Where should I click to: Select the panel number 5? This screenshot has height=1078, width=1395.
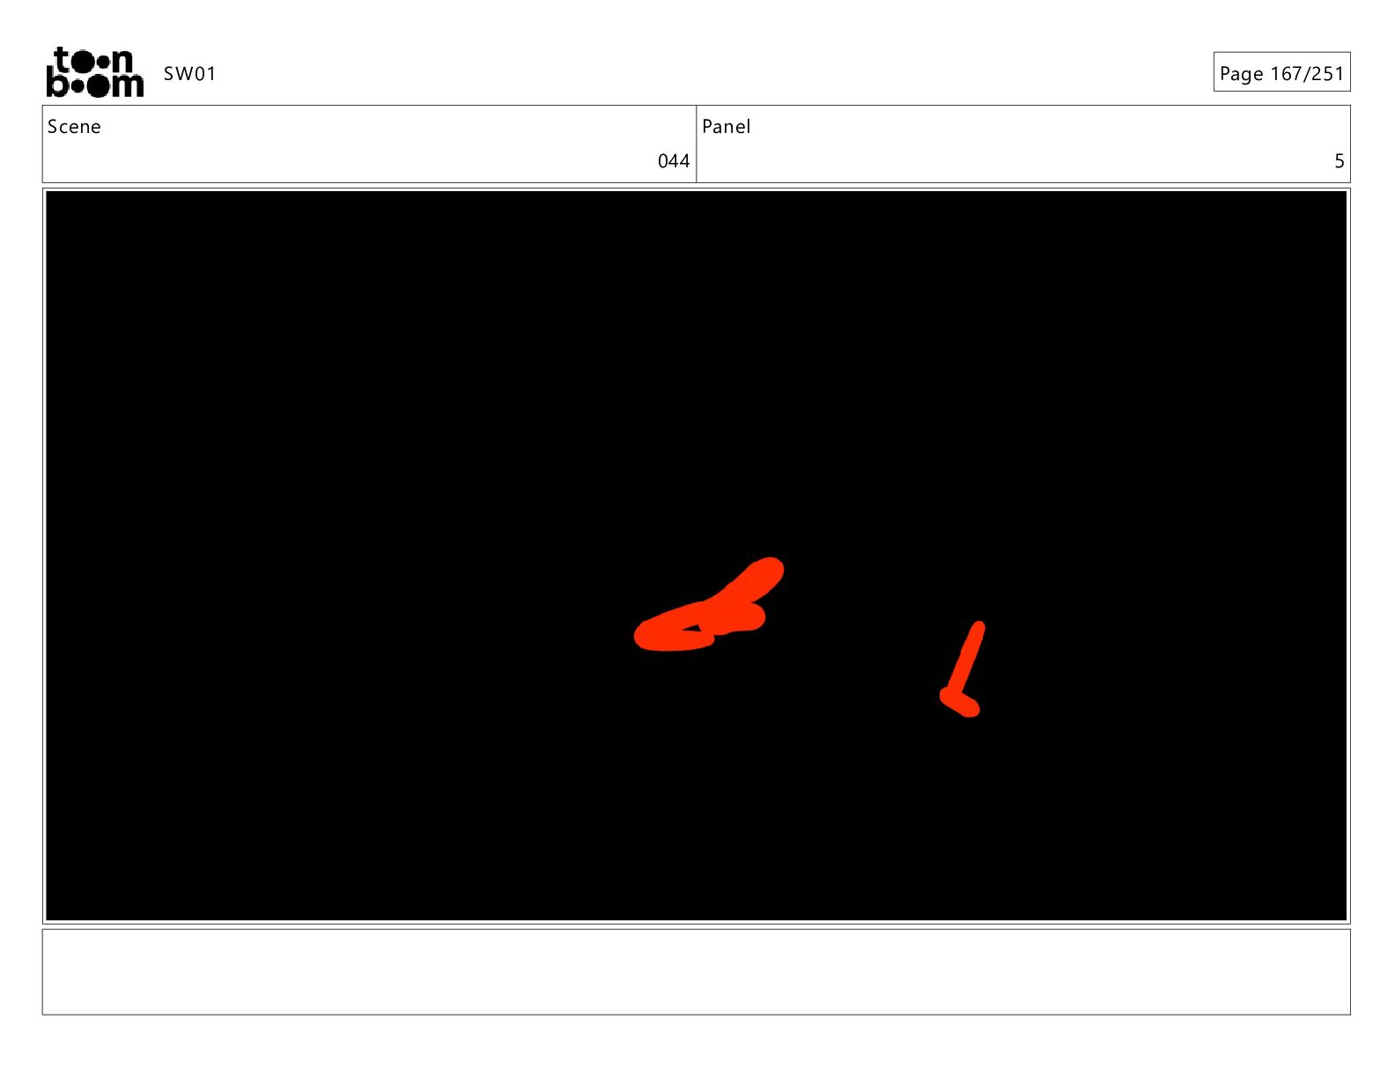pyautogui.click(x=1340, y=161)
